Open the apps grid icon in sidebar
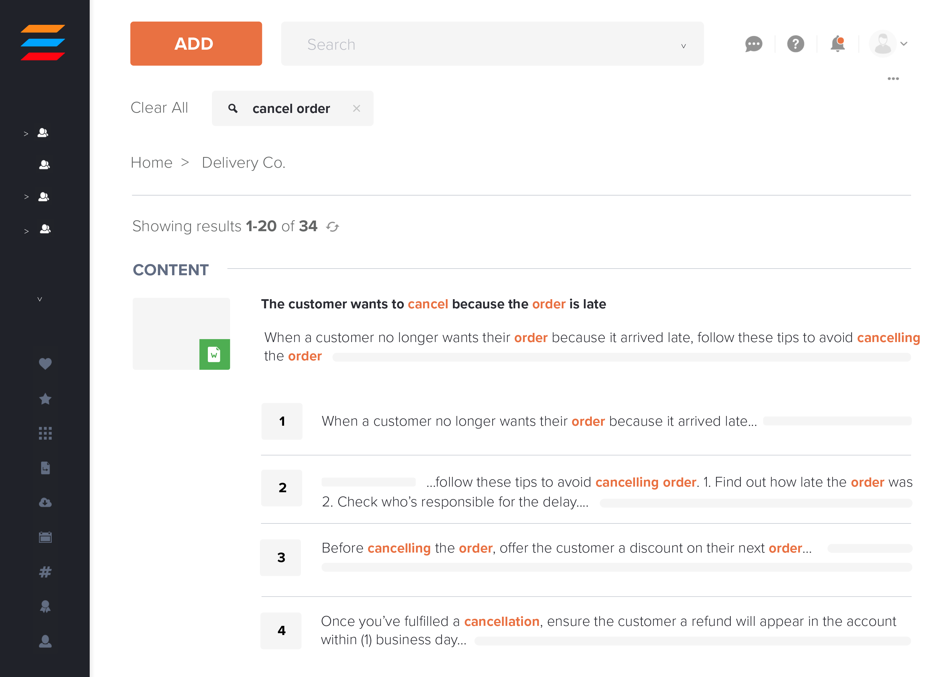Image resolution: width=946 pixels, height=677 pixels. [45, 434]
